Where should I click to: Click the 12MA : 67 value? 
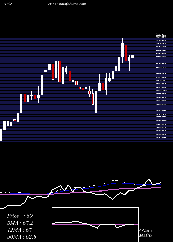(x=19, y=230)
